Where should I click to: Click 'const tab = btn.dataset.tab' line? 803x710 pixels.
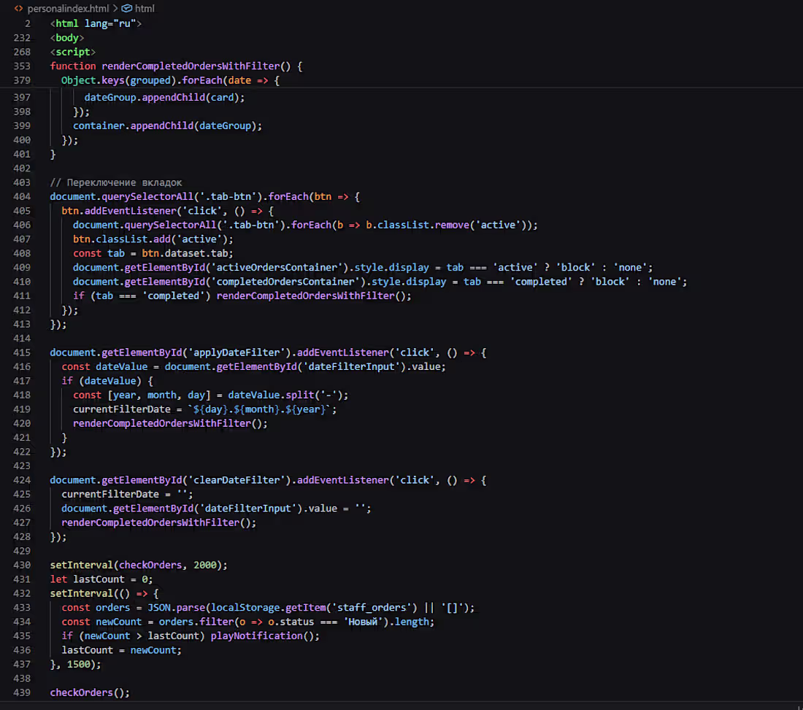(x=153, y=253)
